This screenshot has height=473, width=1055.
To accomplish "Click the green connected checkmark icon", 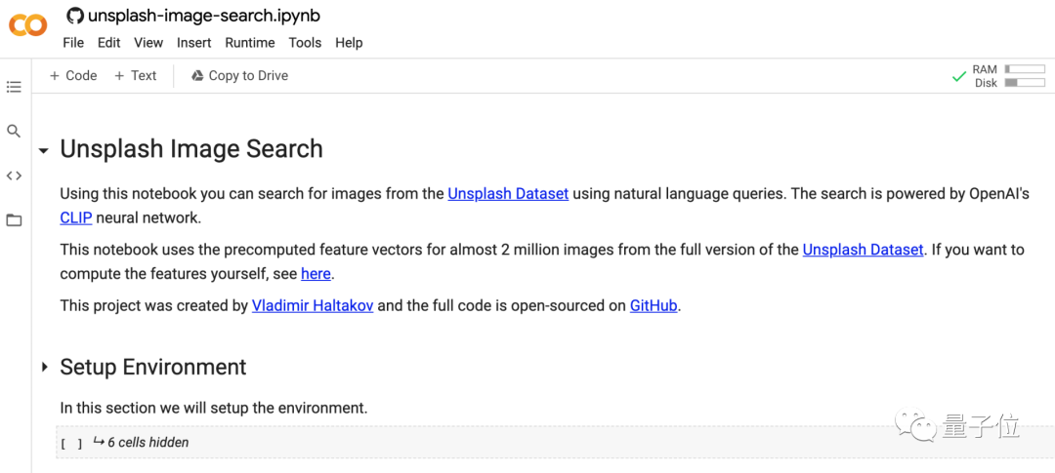I will pyautogui.click(x=959, y=76).
